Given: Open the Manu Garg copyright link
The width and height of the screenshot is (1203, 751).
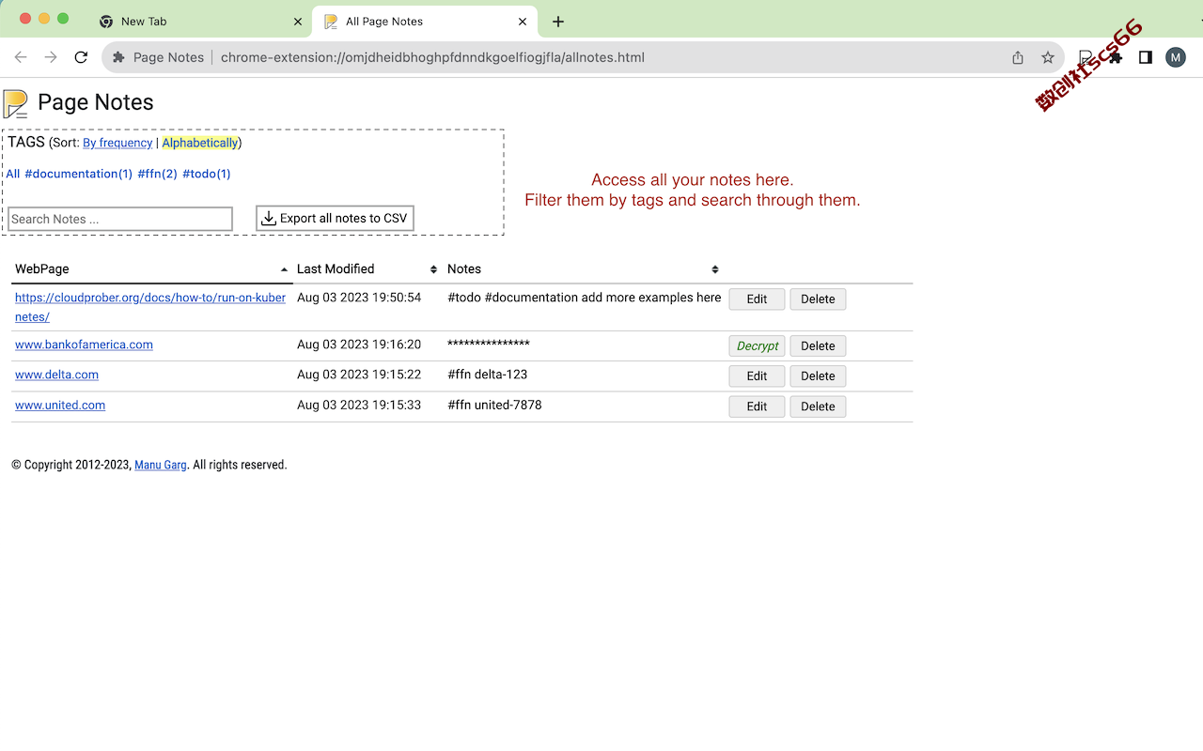Looking at the screenshot, I should 161,465.
